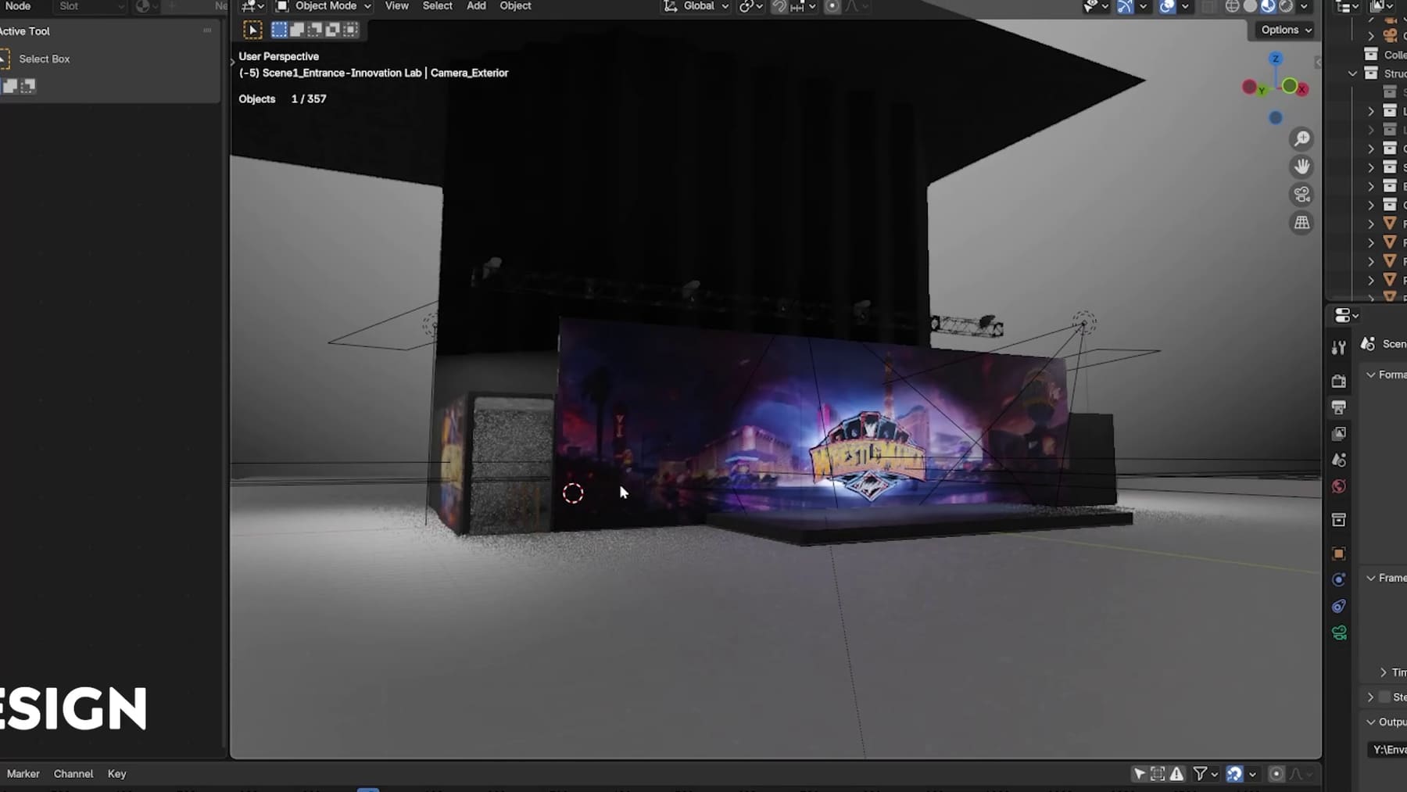1407x792 pixels.
Task: Open the Channel menu in timeline
Action: [73, 774]
